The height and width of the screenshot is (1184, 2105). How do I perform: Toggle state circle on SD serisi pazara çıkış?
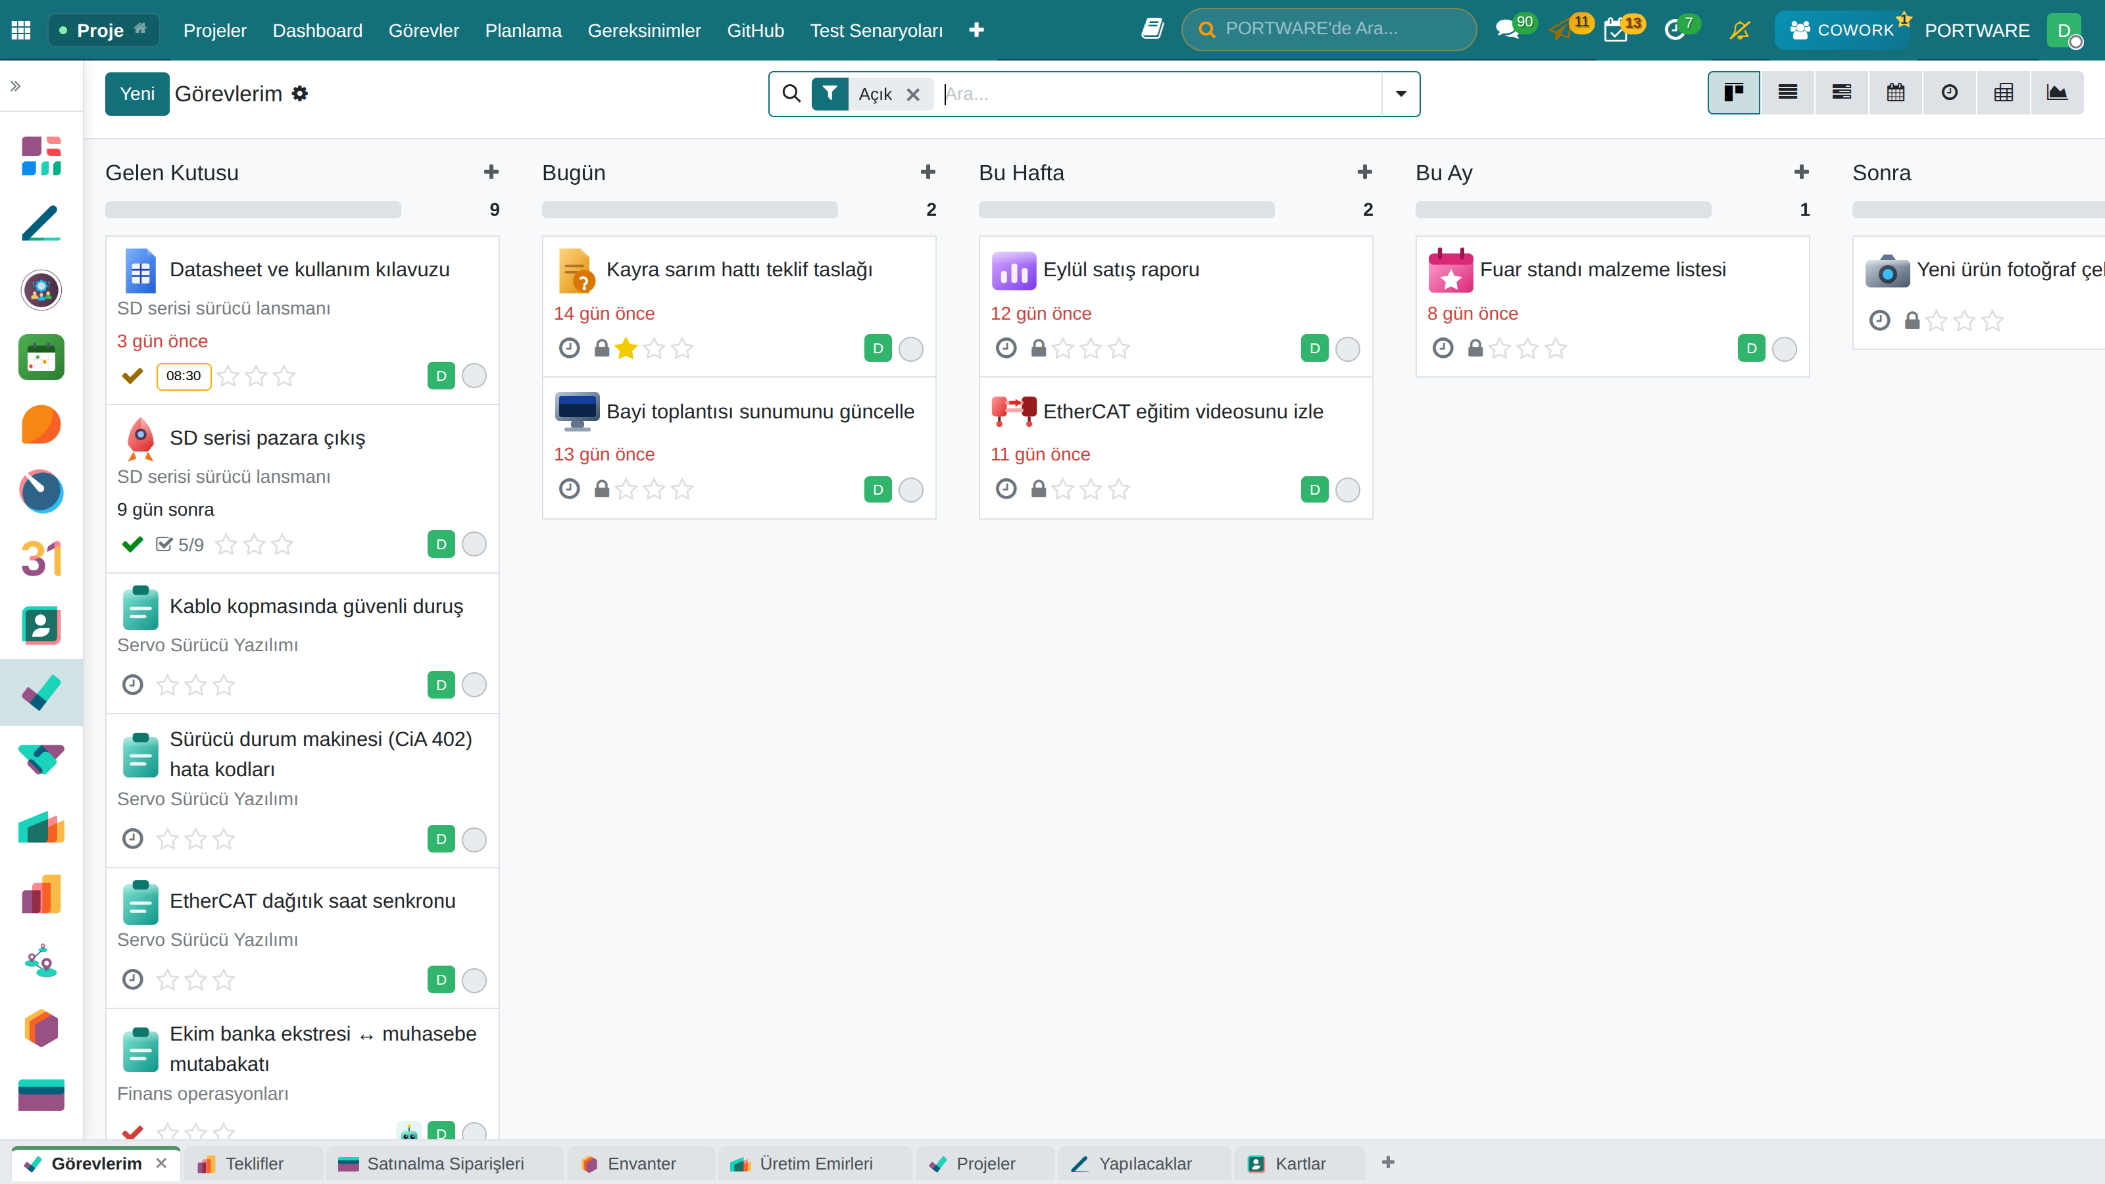coord(474,544)
